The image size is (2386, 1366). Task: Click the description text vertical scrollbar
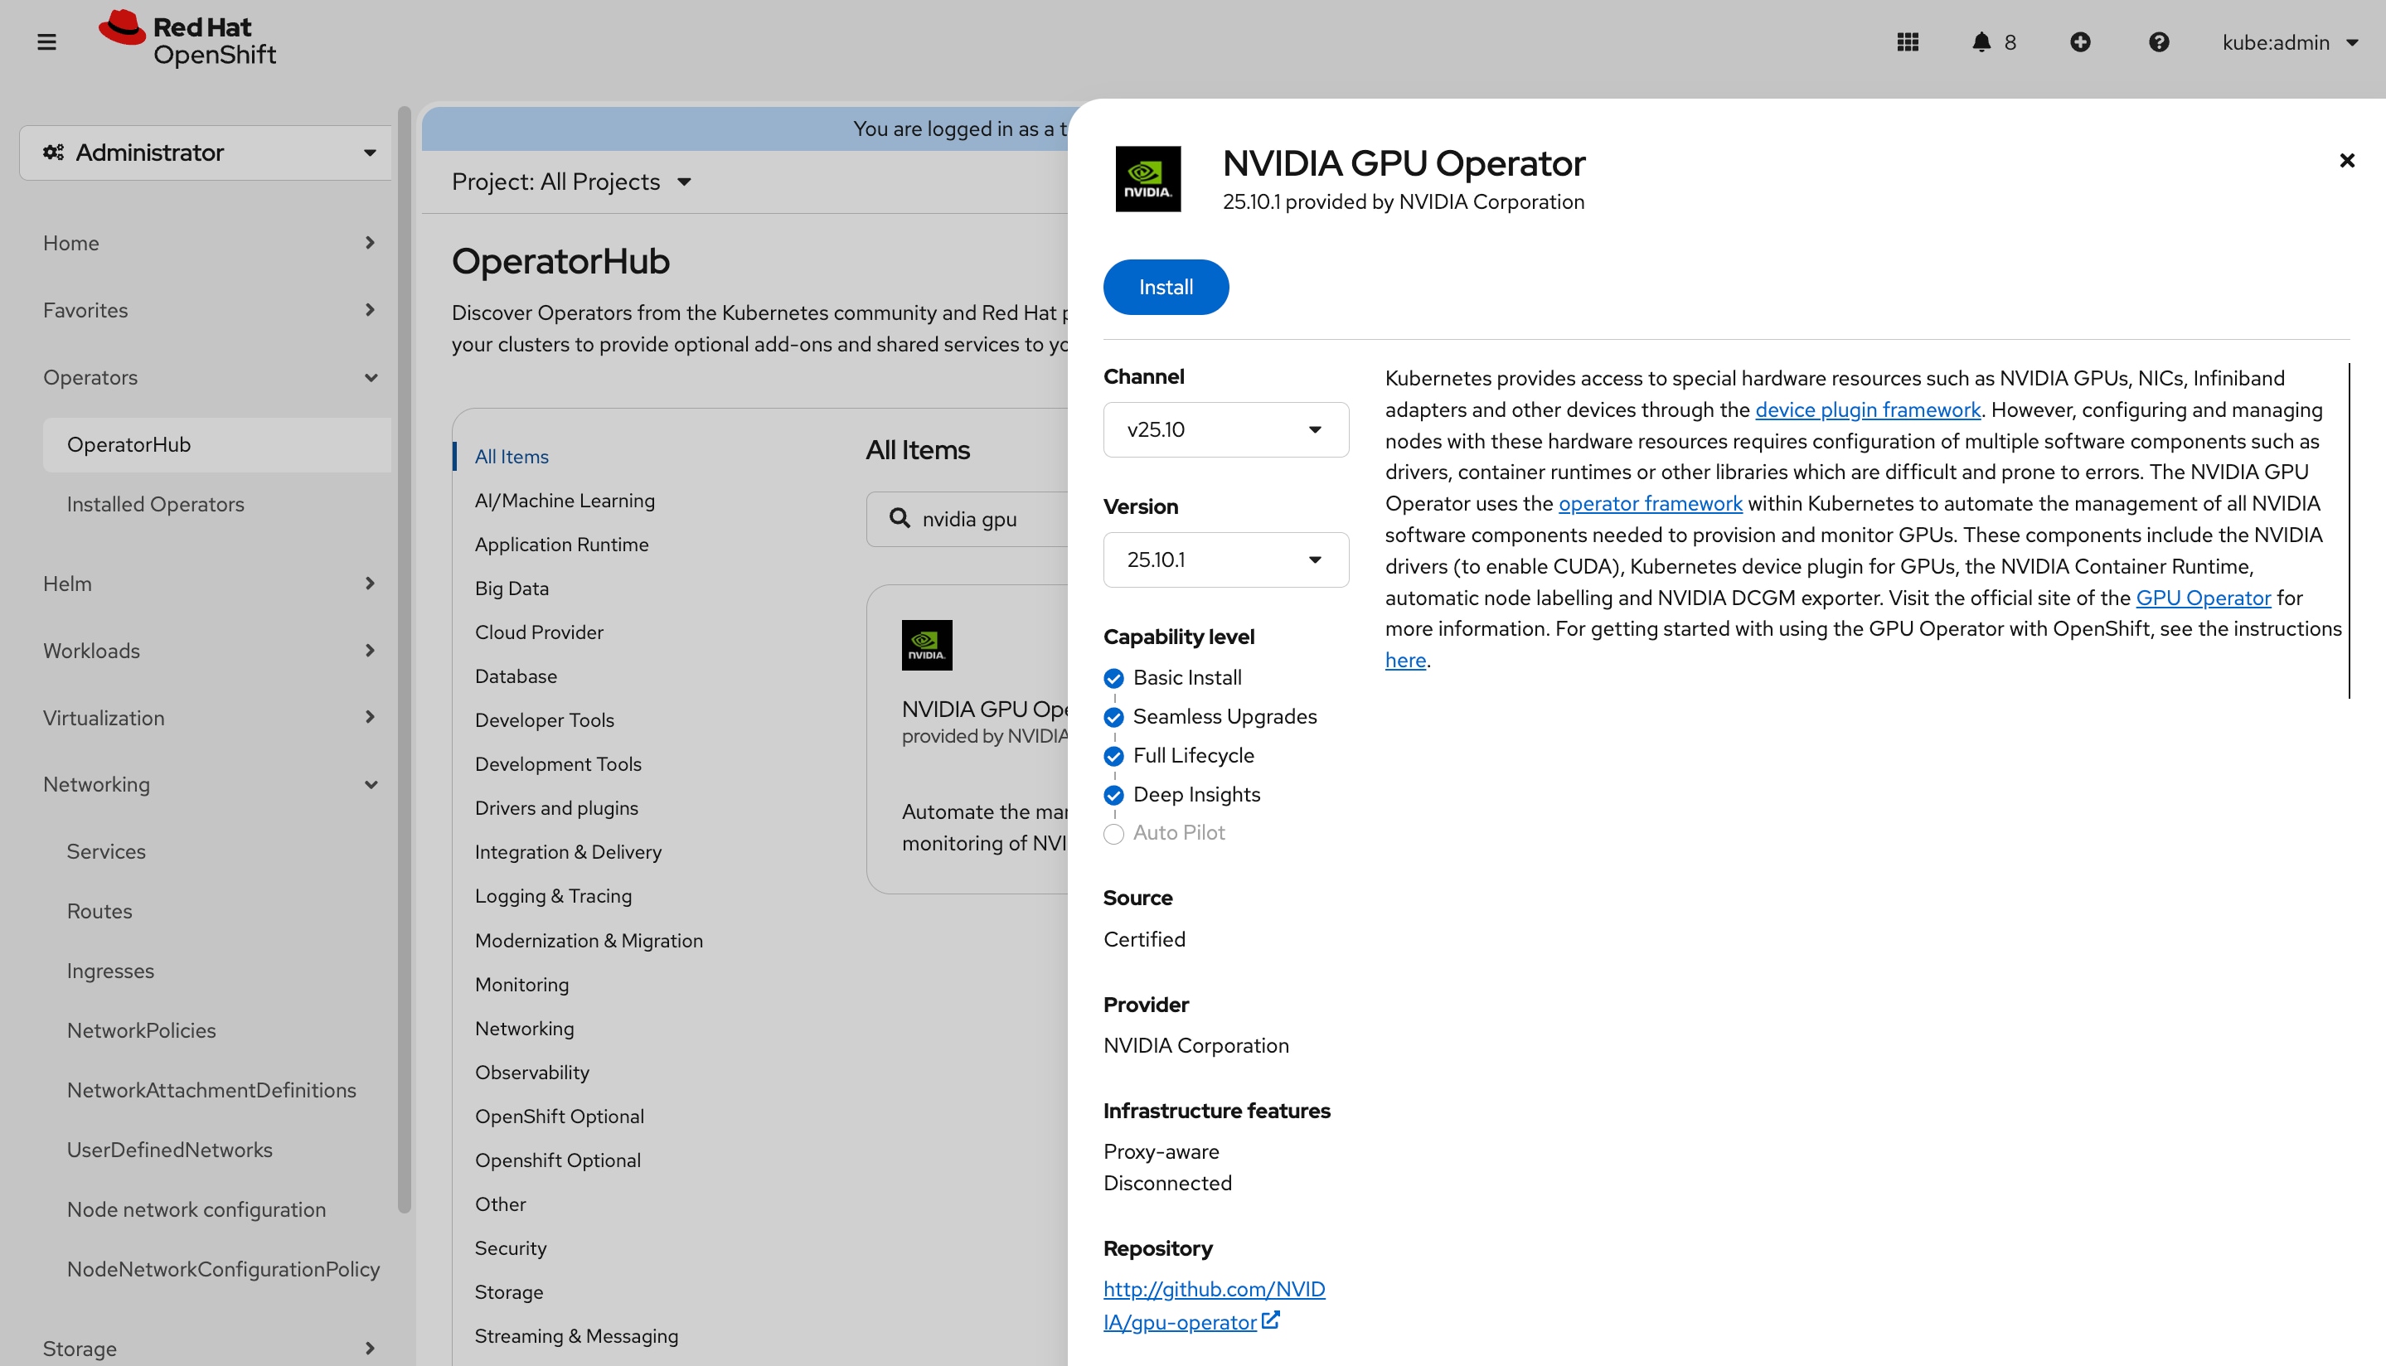2350,530
